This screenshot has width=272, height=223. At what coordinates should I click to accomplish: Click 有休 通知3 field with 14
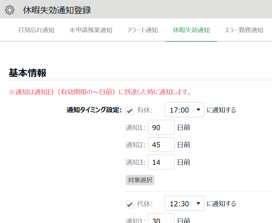[161, 162]
